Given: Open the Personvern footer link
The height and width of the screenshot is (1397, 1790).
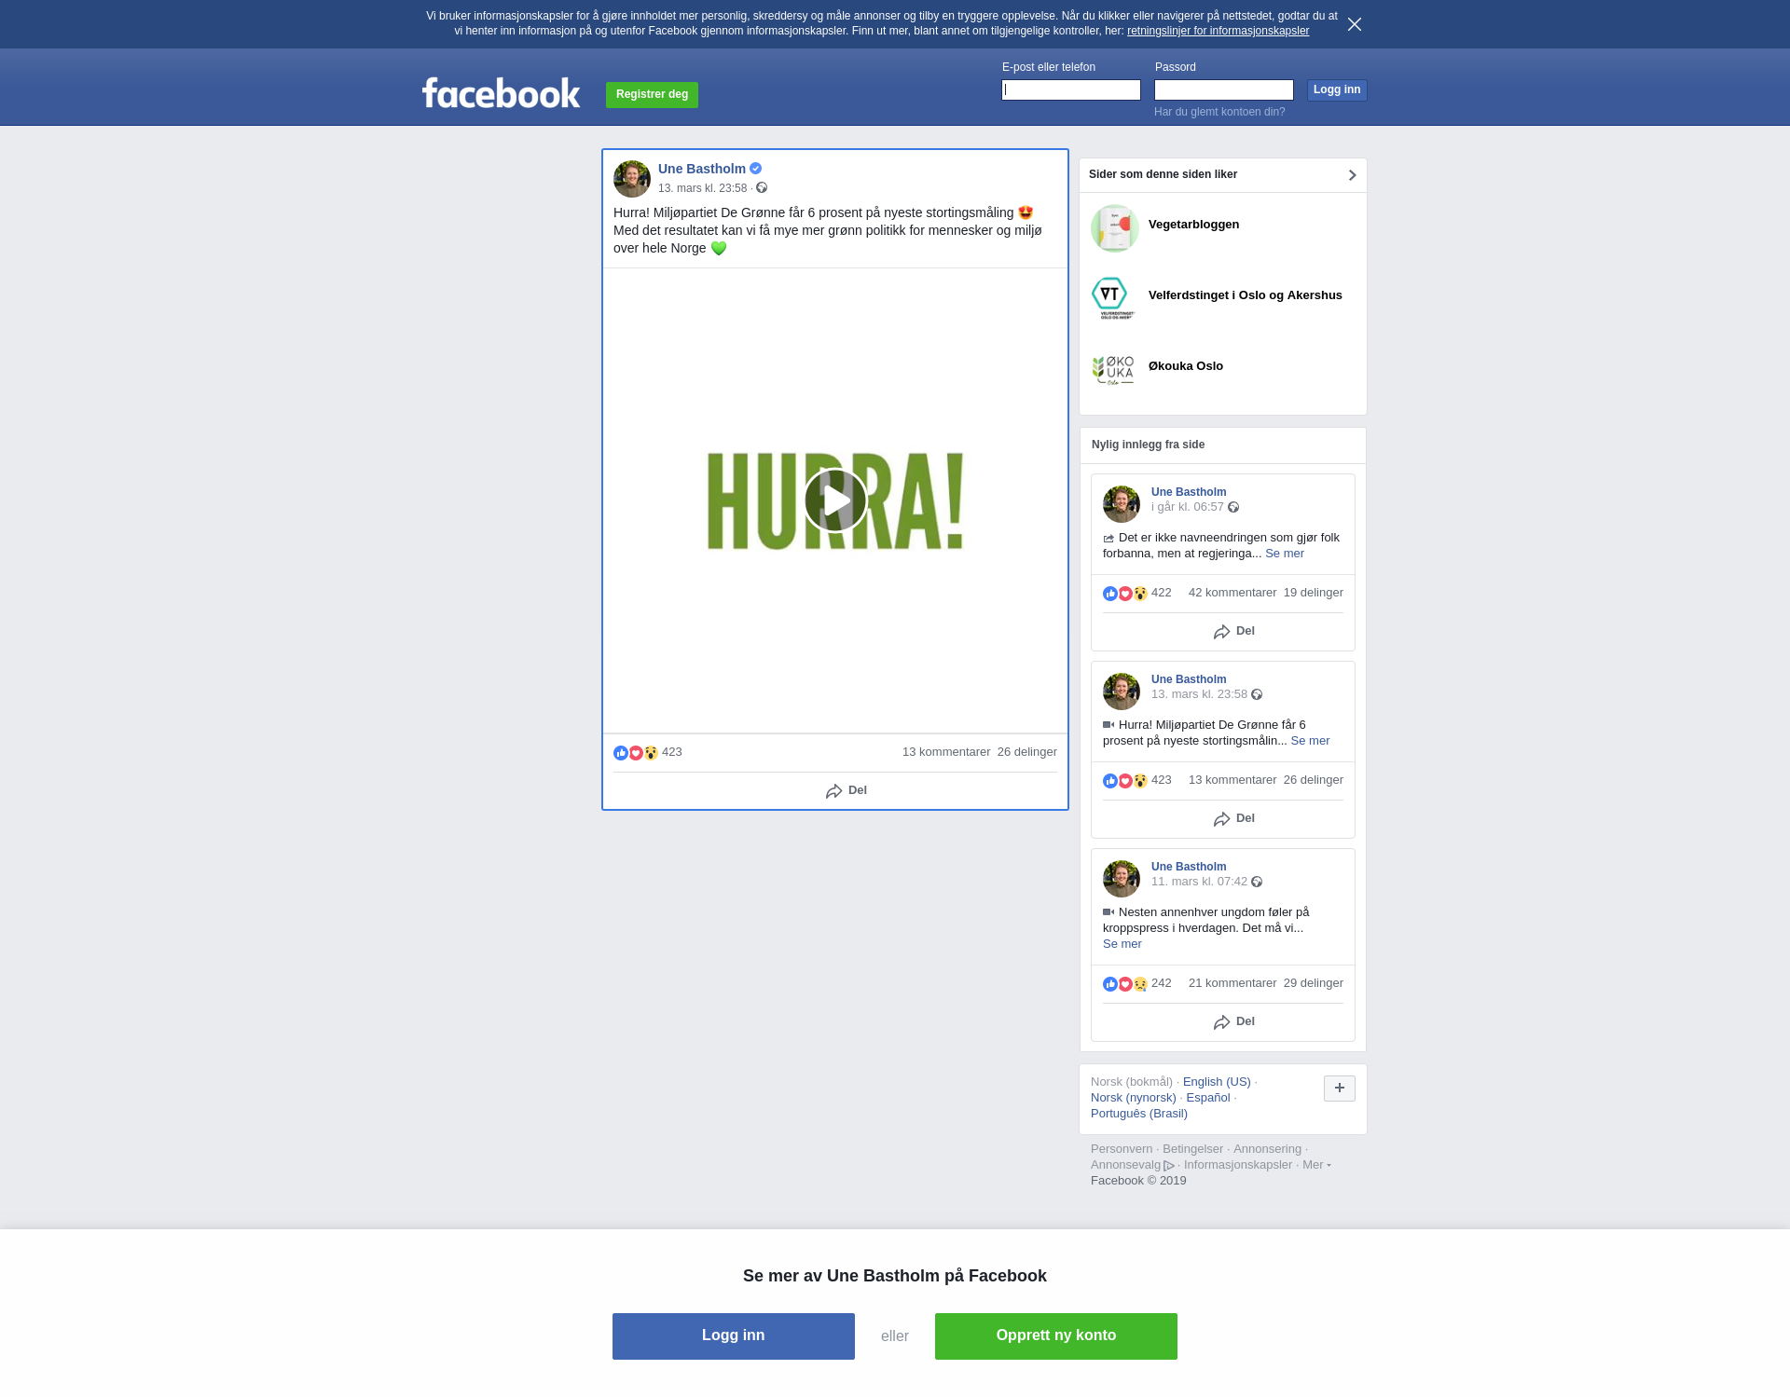Looking at the screenshot, I should (x=1122, y=1149).
